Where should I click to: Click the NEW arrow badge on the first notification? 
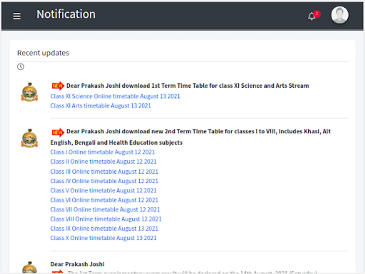coord(57,86)
